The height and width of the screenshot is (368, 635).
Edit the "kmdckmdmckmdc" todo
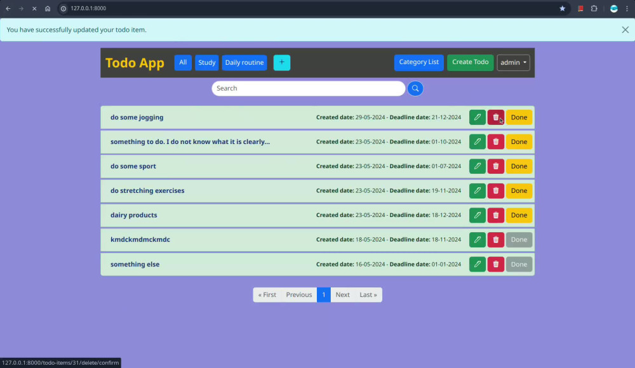point(477,240)
